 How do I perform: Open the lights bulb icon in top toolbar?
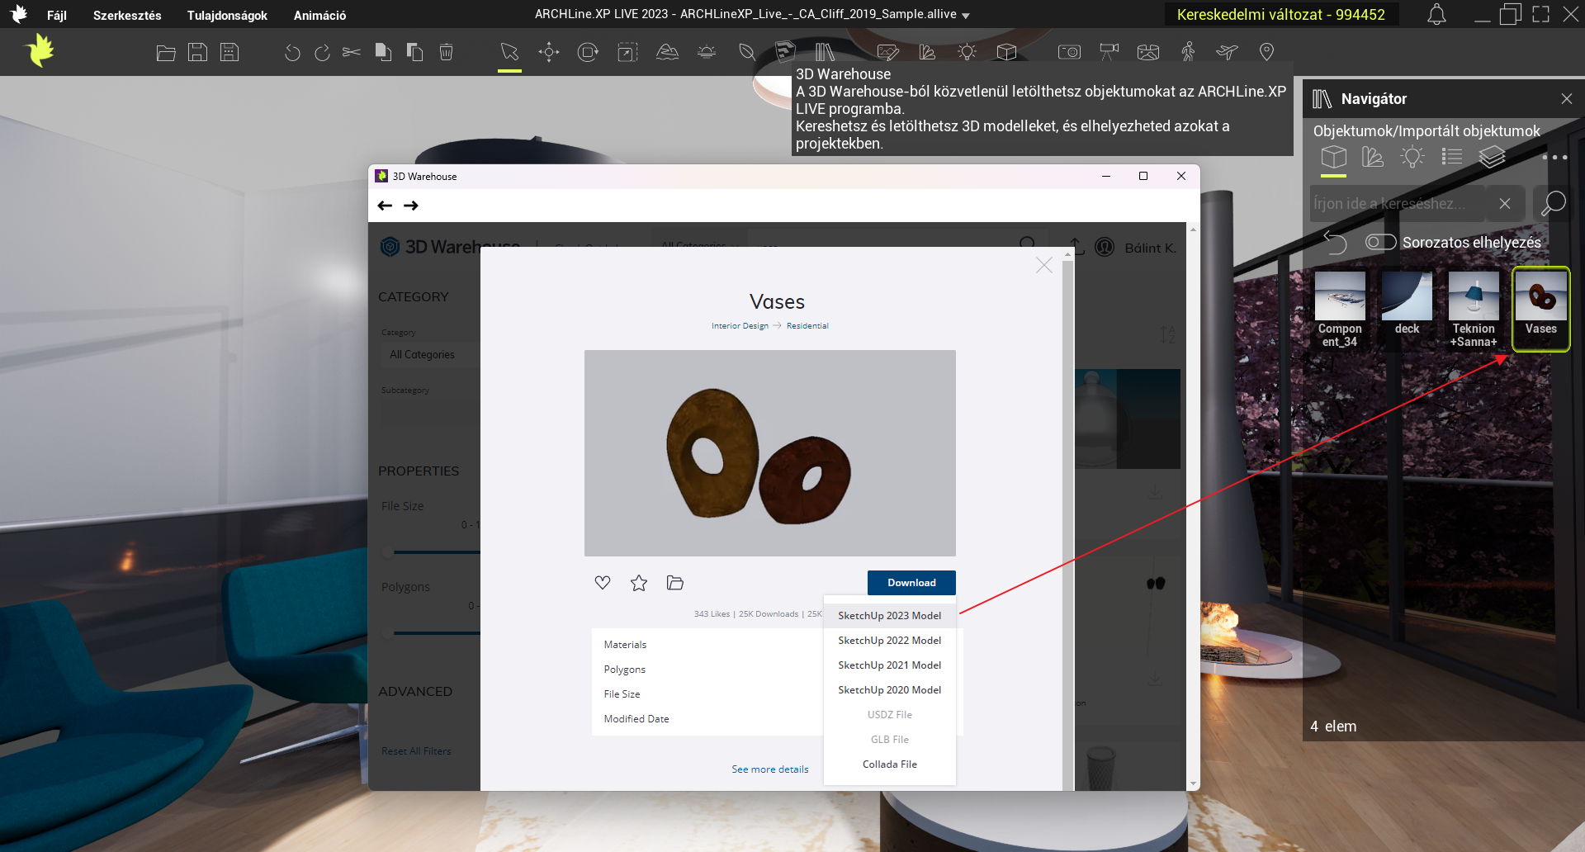967,53
